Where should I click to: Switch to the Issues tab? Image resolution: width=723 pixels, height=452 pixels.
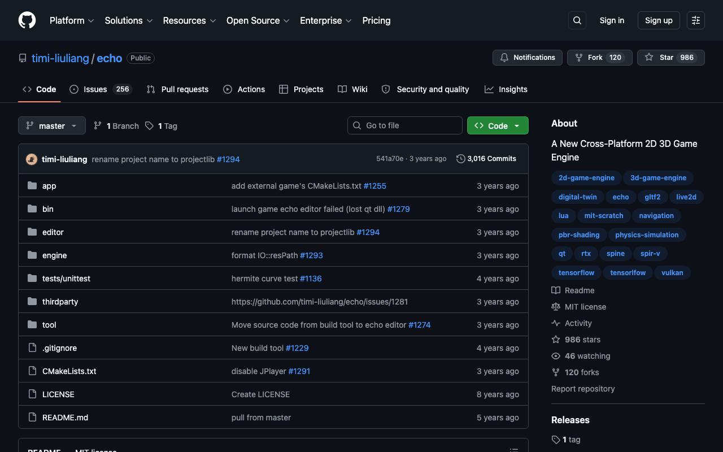click(x=101, y=89)
